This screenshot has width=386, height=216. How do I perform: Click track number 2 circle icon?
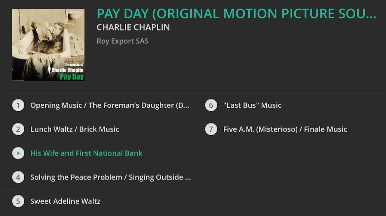[18, 129]
